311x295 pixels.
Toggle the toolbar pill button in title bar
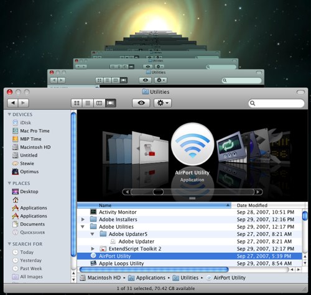pos(300,92)
